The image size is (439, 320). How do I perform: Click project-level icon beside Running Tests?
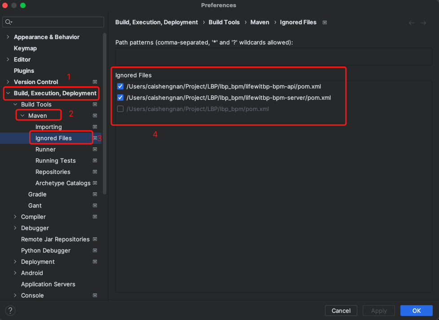pyautogui.click(x=95, y=160)
